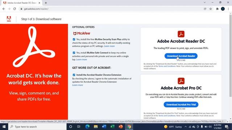Click the OPTIONAL OFFERS heading
The image size is (232, 130).
pyautogui.click(x=83, y=27)
